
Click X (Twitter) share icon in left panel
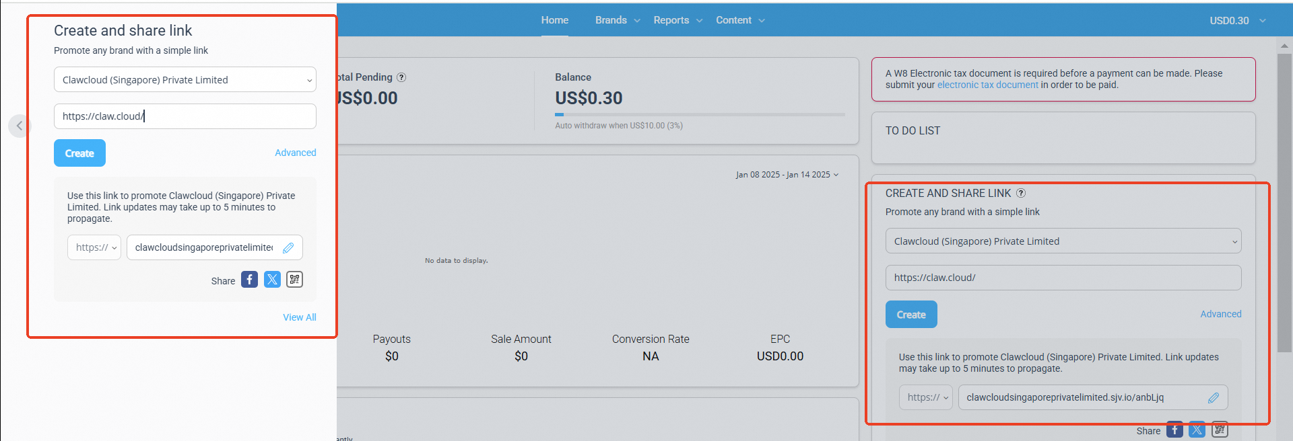point(272,280)
